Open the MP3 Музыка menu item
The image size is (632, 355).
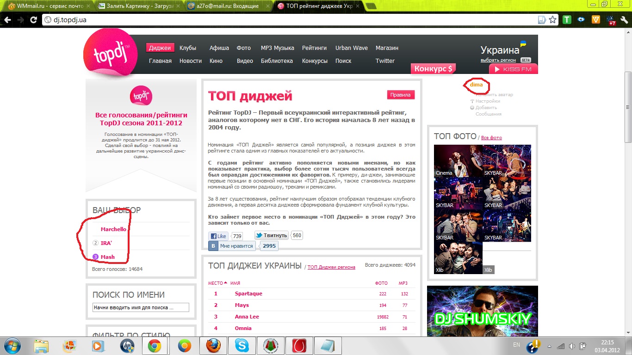tap(278, 48)
